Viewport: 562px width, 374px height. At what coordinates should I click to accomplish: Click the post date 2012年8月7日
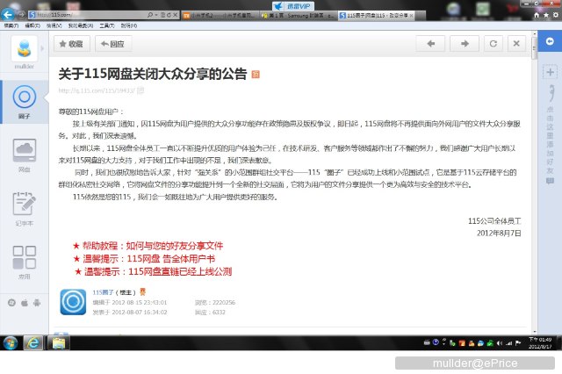click(499, 234)
